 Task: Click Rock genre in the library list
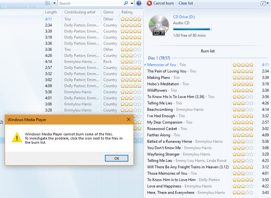pos(108,62)
